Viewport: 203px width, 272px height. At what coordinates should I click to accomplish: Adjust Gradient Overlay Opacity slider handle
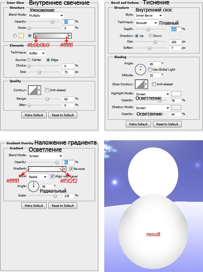coord(57,163)
